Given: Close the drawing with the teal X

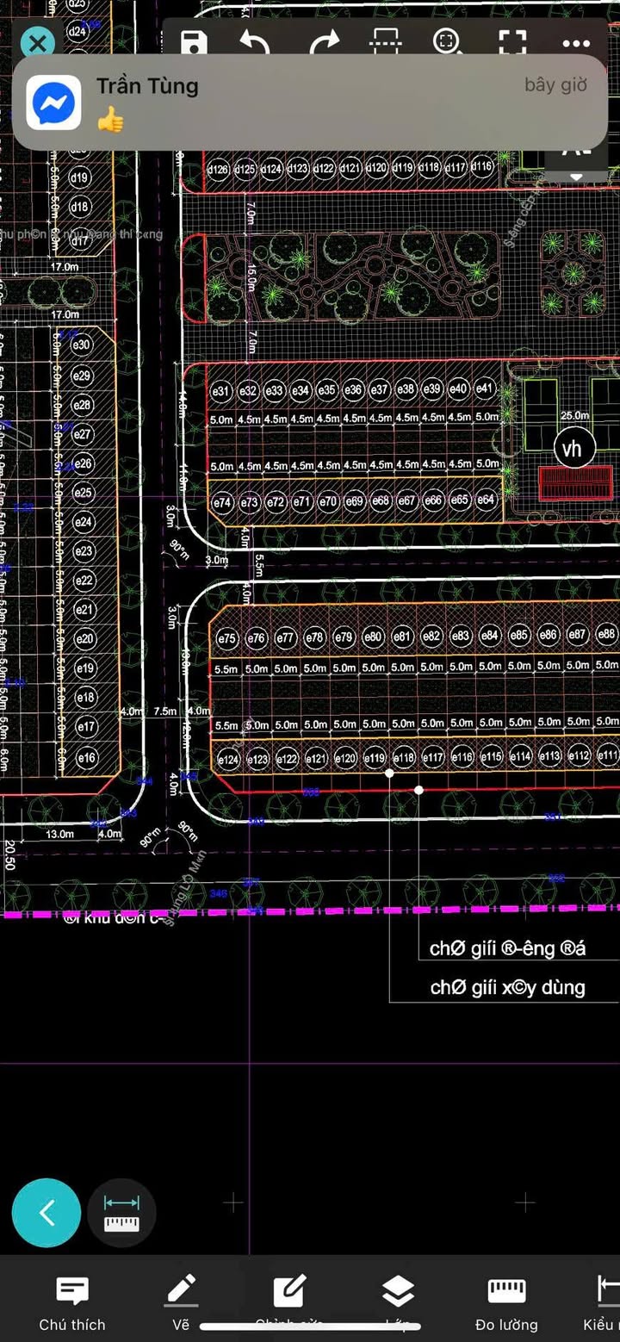Looking at the screenshot, I should click(x=37, y=43).
